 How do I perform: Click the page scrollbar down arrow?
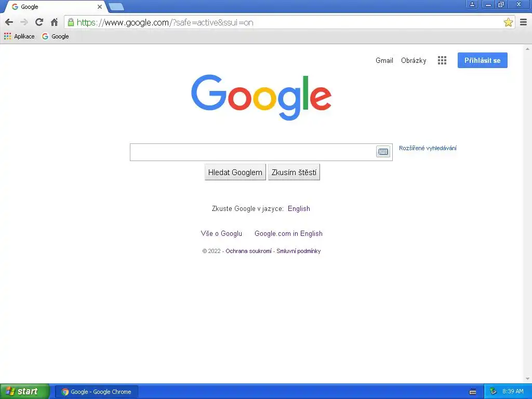coord(528,379)
